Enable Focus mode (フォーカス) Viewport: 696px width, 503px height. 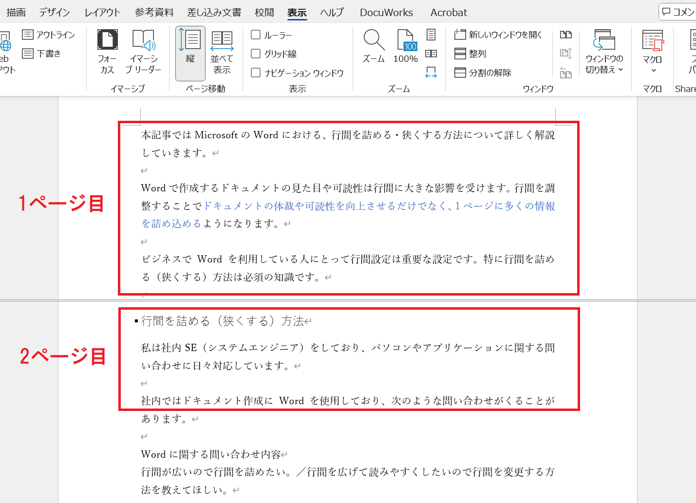107,52
